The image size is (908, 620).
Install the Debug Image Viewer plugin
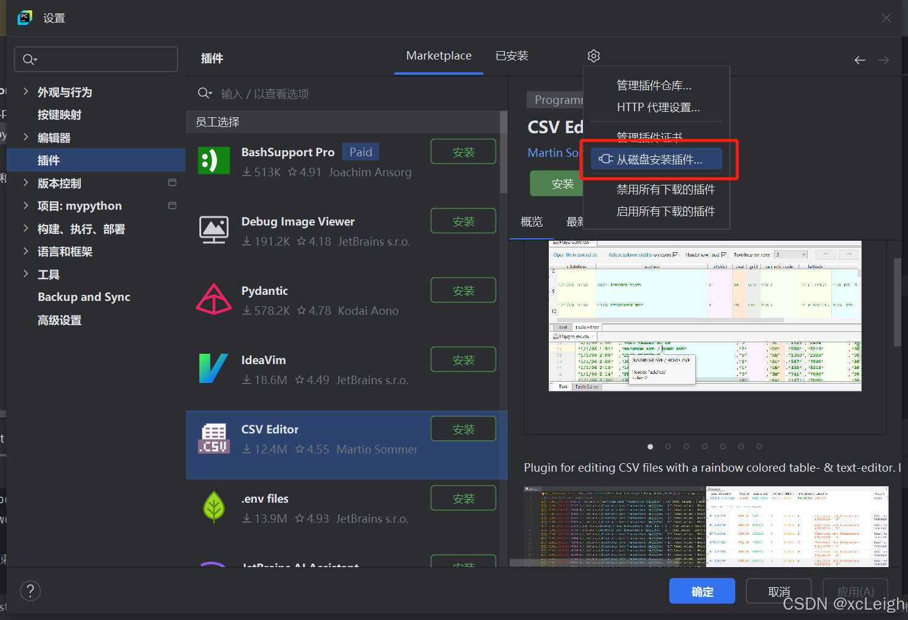coord(463,221)
